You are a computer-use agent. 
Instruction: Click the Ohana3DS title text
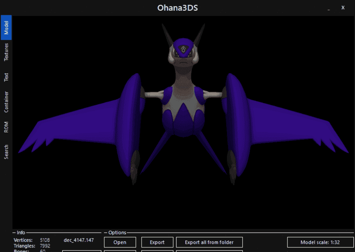177,8
